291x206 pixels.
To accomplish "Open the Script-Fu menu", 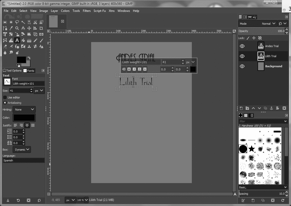I will 100,11.
